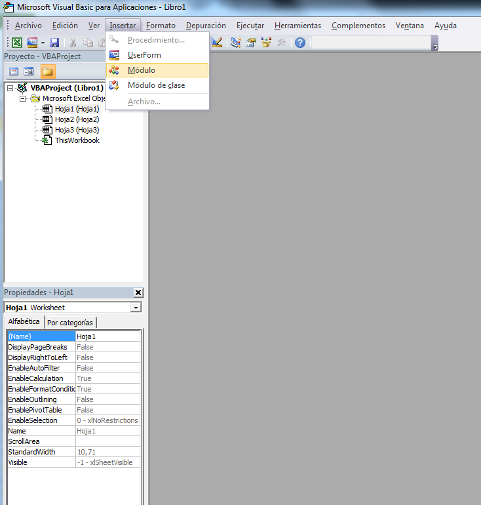The width and height of the screenshot is (481, 505).
Task: Click the EnableFormatConditions True value
Action: point(107,389)
